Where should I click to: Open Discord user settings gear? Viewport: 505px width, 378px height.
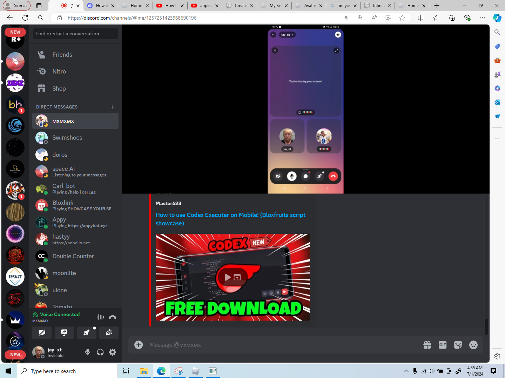click(113, 352)
